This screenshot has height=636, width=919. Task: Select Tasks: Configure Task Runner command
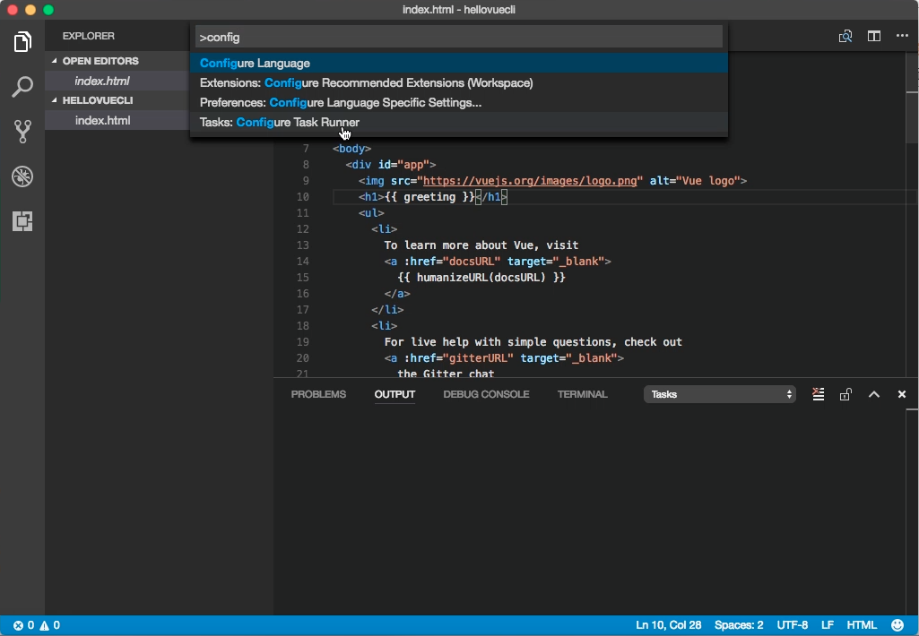459,123
